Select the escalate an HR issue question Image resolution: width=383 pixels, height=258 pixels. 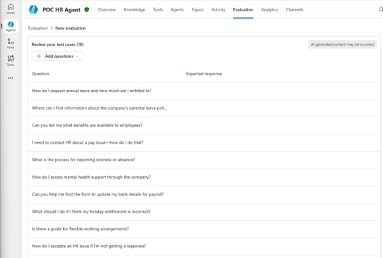[204, 247]
